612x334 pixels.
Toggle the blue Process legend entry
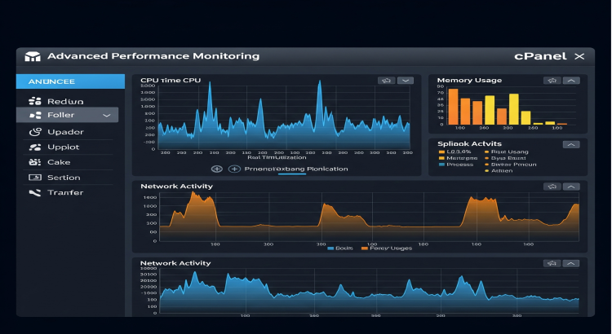(443, 163)
